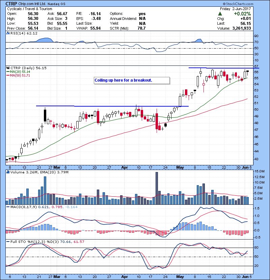Click the CTRP ticker symbol in header
Image resolution: width=270 pixels, height=280 pixels.
click(x=11, y=4)
